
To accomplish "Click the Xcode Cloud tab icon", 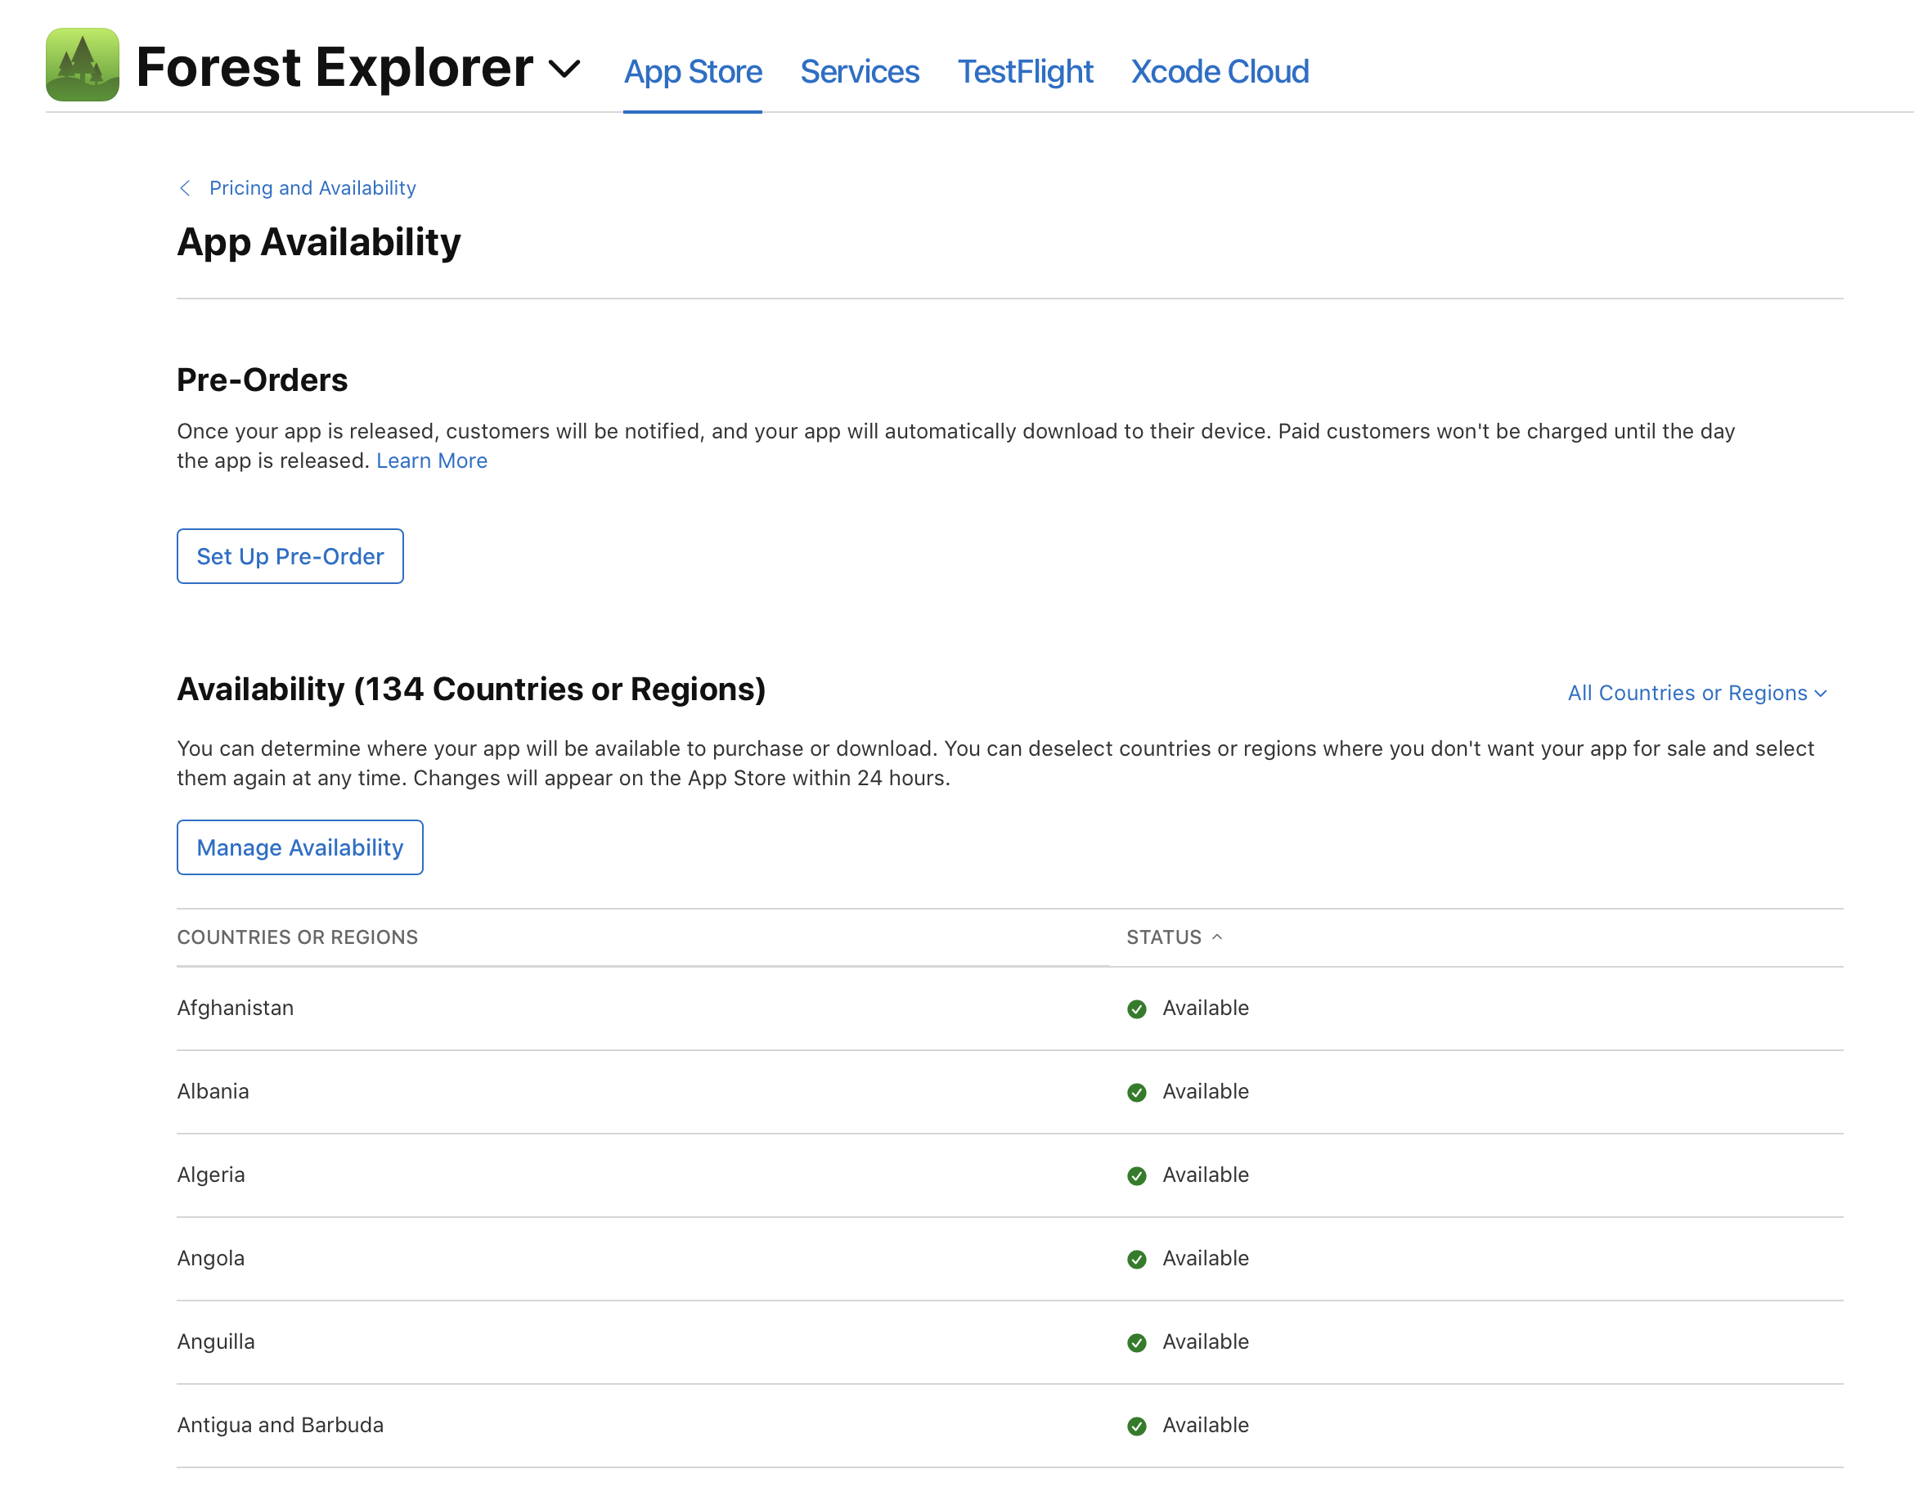I will tap(1220, 71).
